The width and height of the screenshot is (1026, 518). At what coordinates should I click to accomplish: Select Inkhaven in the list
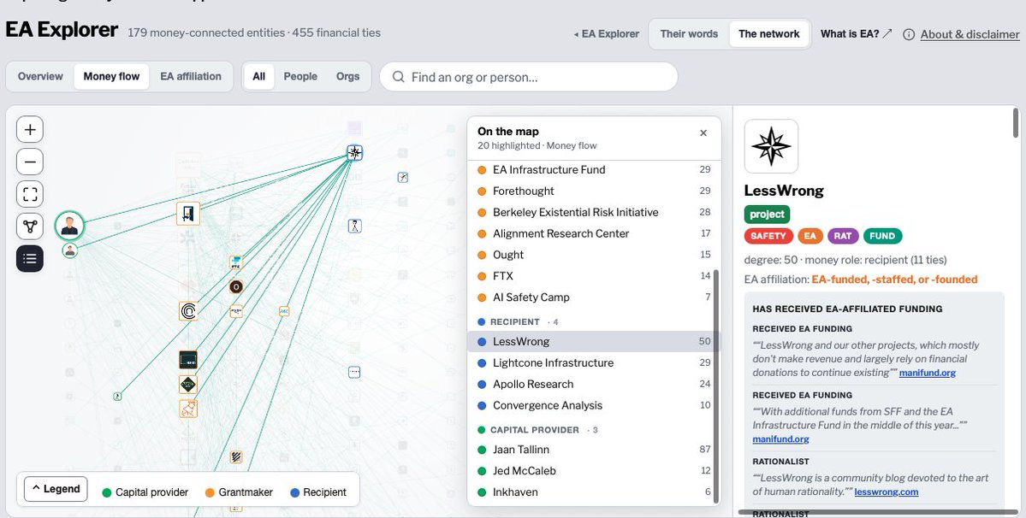point(594,492)
